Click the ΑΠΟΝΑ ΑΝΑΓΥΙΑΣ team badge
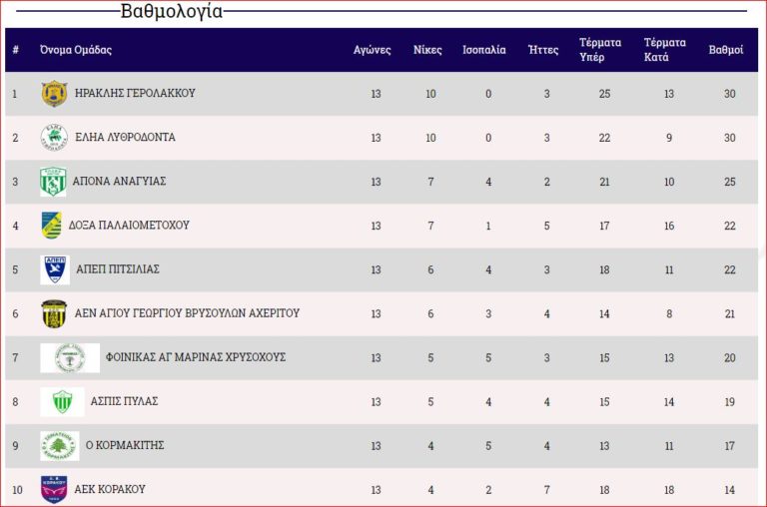This screenshot has height=507, width=767. [x=53, y=182]
